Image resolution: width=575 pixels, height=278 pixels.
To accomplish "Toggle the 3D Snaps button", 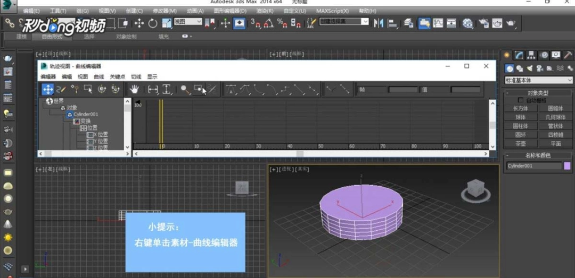I will (x=255, y=23).
